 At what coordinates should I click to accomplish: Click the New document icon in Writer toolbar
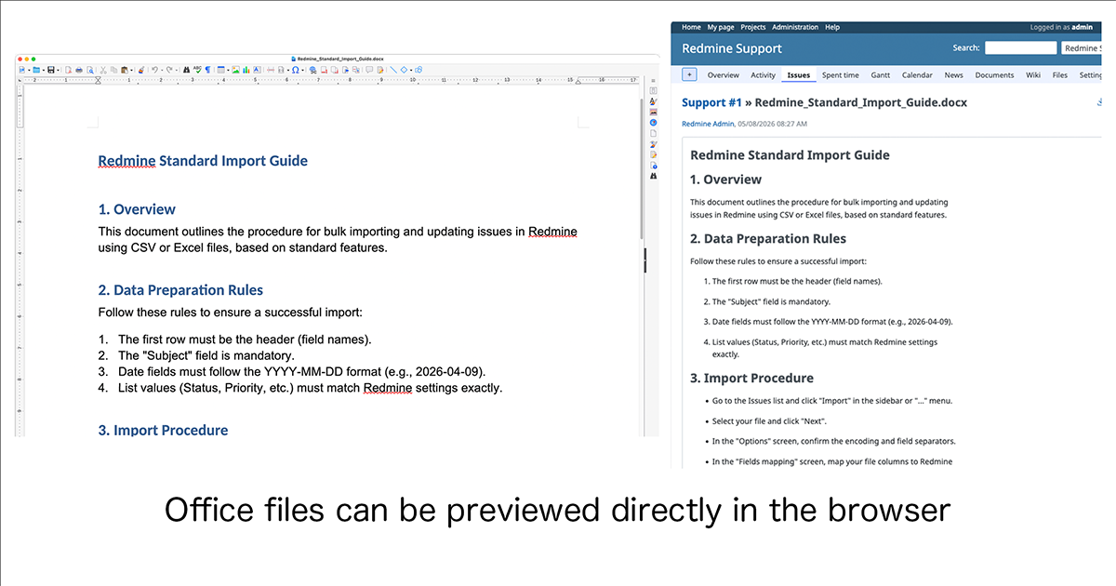21,69
